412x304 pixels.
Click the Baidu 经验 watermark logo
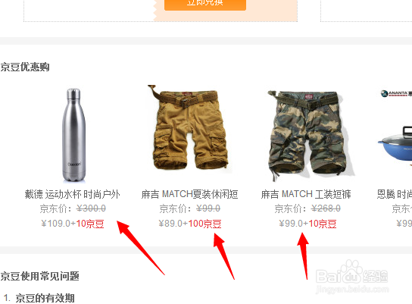tap(352, 277)
